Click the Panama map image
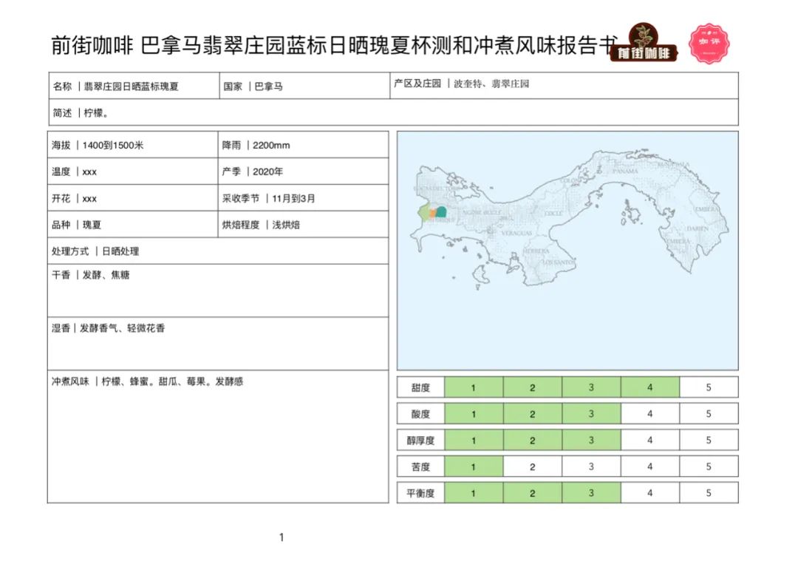 [x=567, y=251]
